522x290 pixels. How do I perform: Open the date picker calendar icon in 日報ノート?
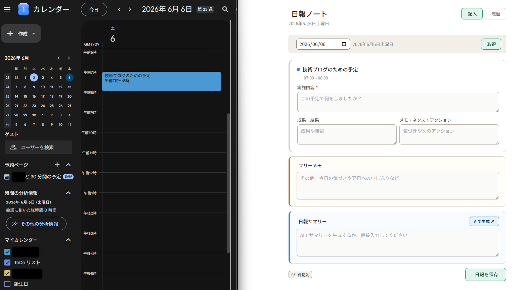[344, 44]
